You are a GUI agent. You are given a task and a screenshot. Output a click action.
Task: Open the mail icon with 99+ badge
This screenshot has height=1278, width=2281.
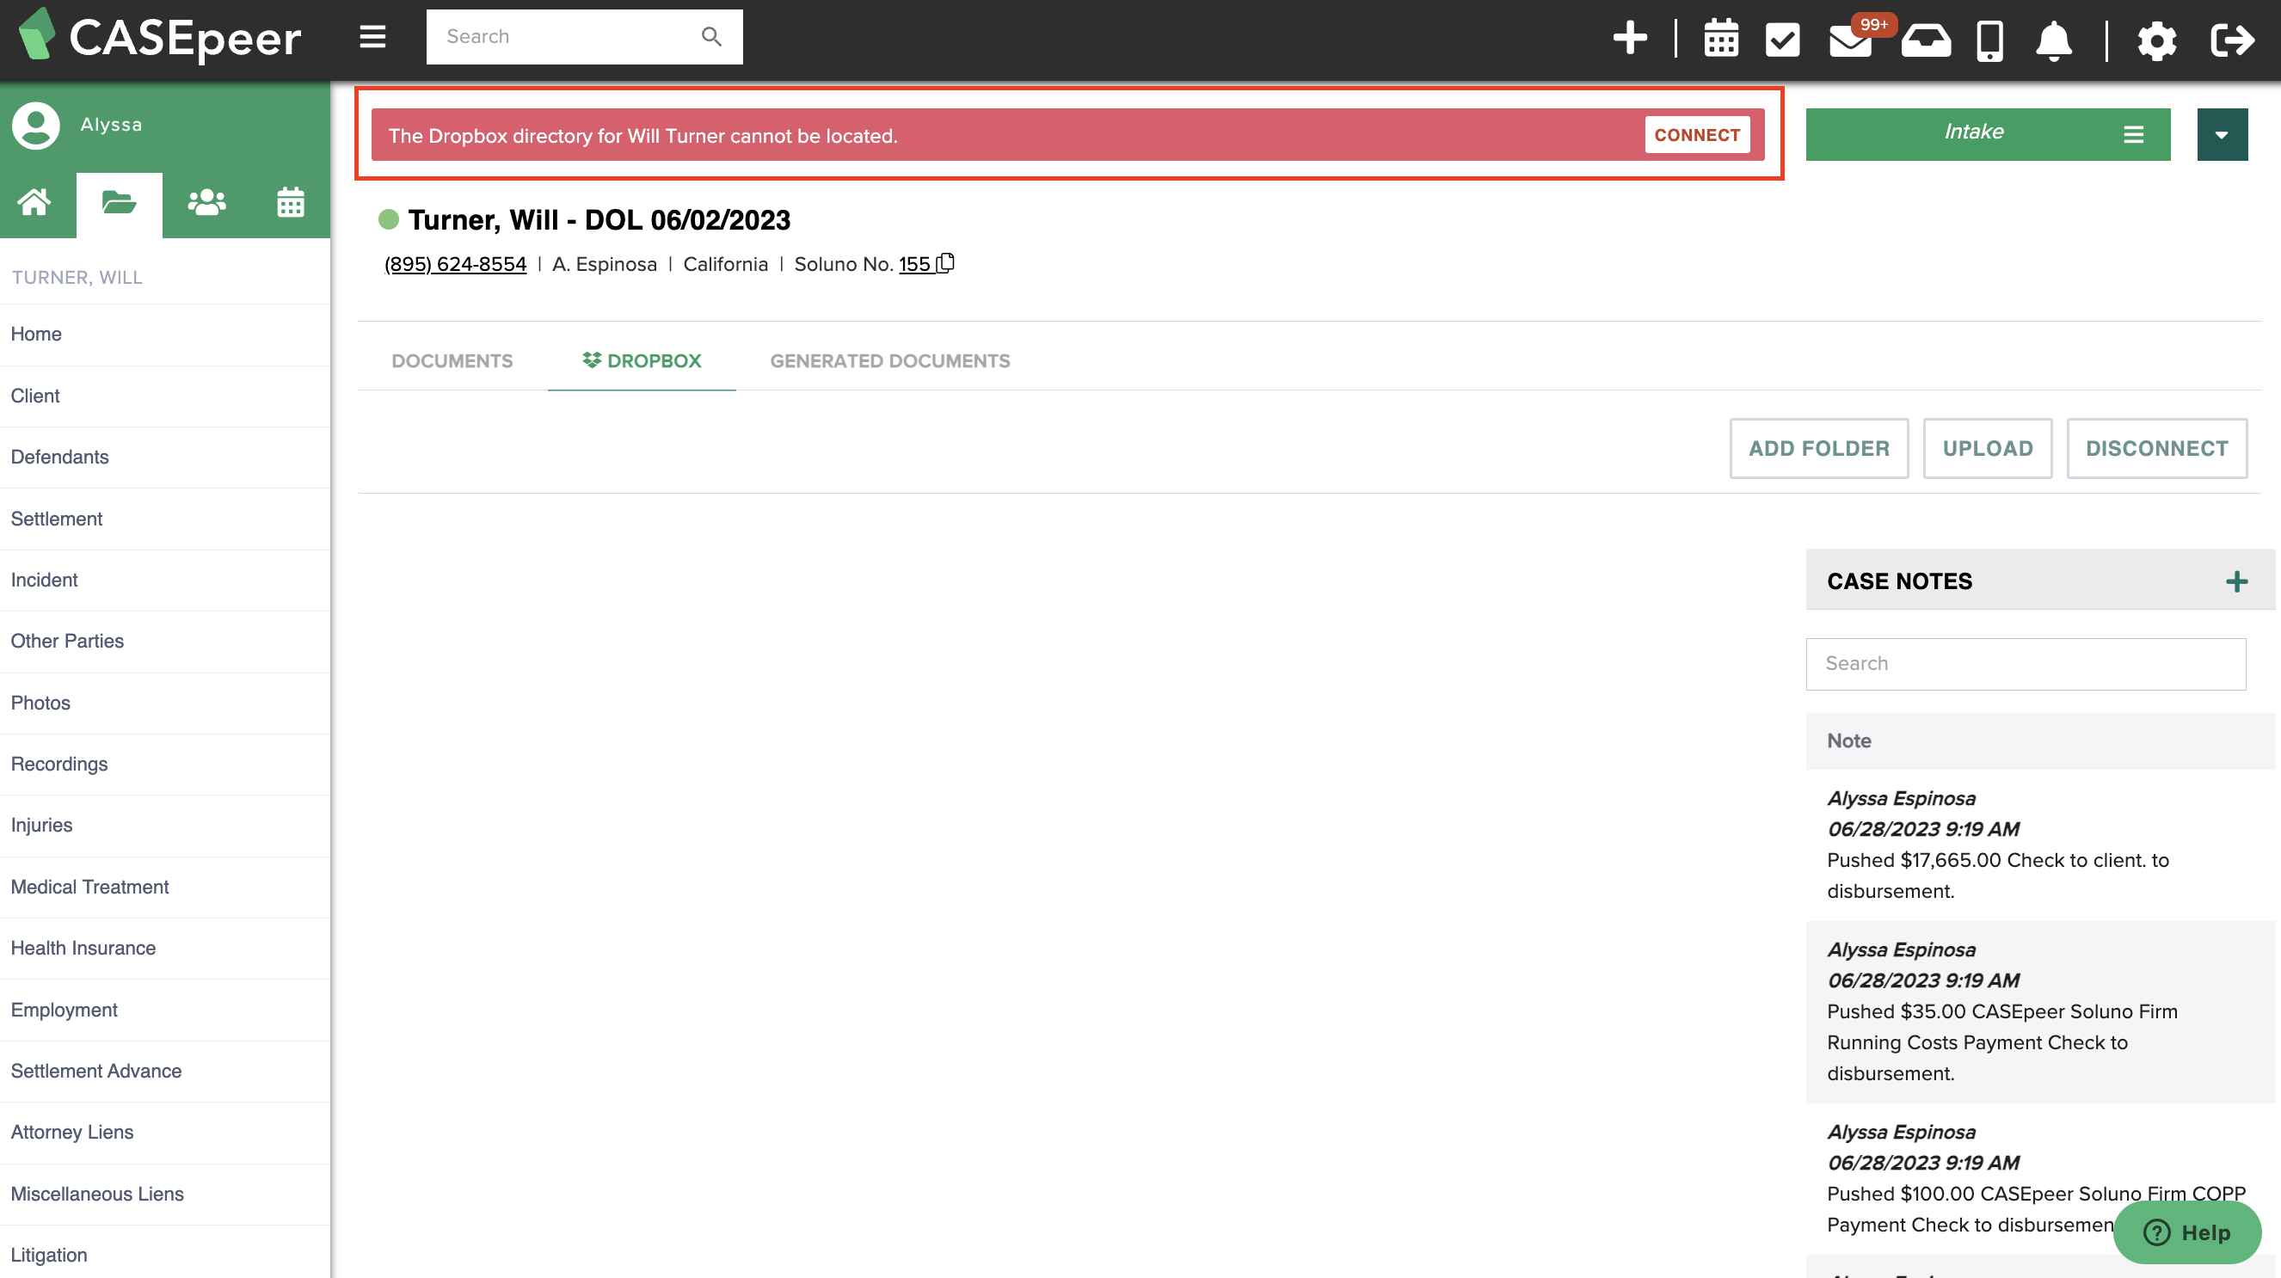click(1851, 40)
